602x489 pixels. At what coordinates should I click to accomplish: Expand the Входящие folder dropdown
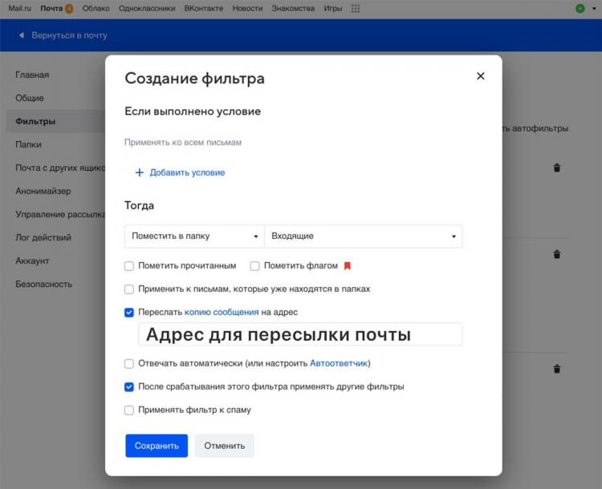tap(363, 236)
